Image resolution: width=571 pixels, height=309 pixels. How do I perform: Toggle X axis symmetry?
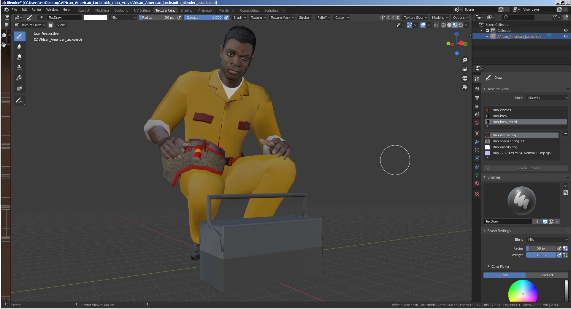pyautogui.click(x=388, y=18)
